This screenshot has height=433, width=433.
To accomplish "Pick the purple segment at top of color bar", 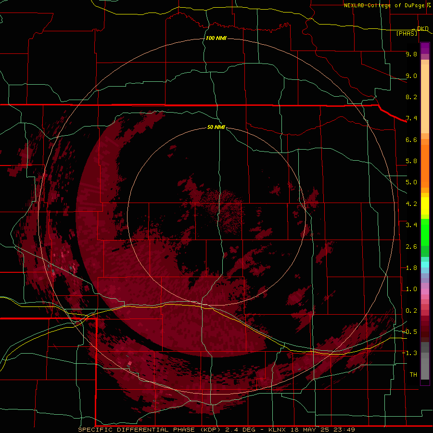I will [x=425, y=48].
